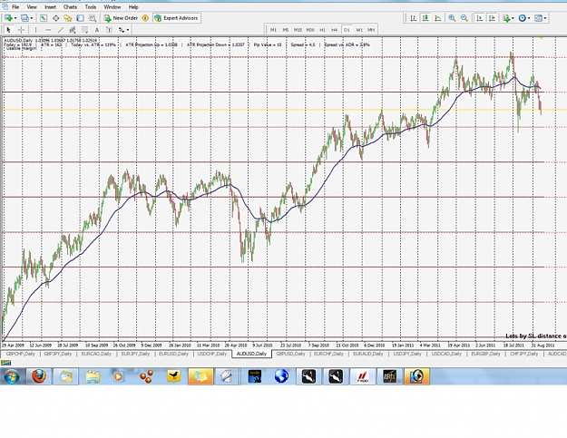The height and width of the screenshot is (438, 567).
Task: Click the New Order button
Action: 121,18
